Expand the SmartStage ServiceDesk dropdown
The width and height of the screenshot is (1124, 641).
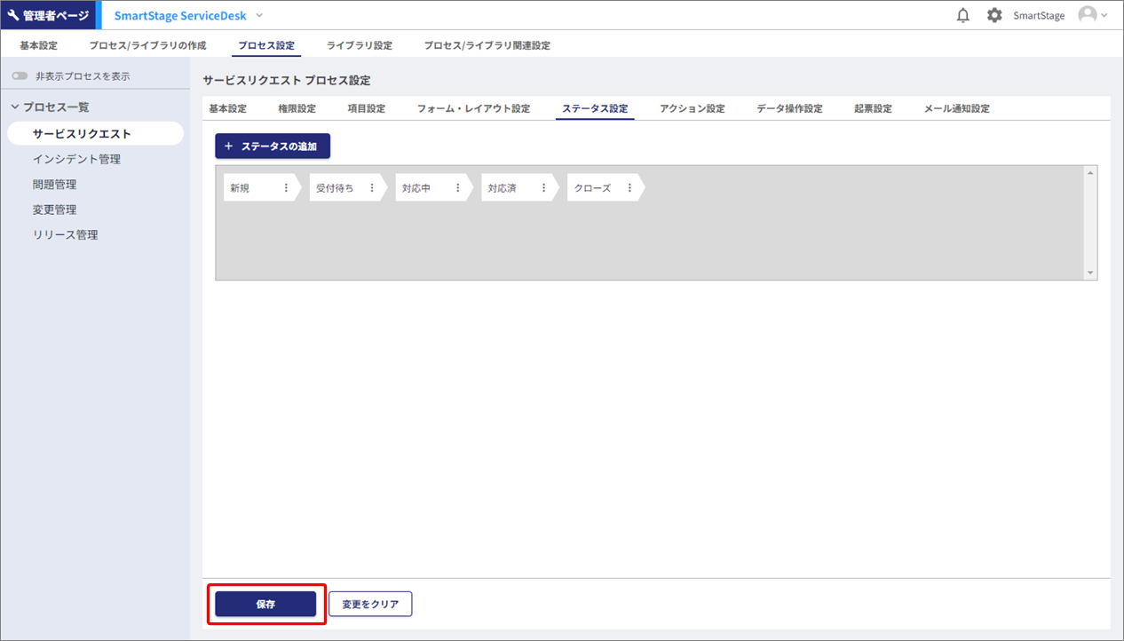click(259, 15)
